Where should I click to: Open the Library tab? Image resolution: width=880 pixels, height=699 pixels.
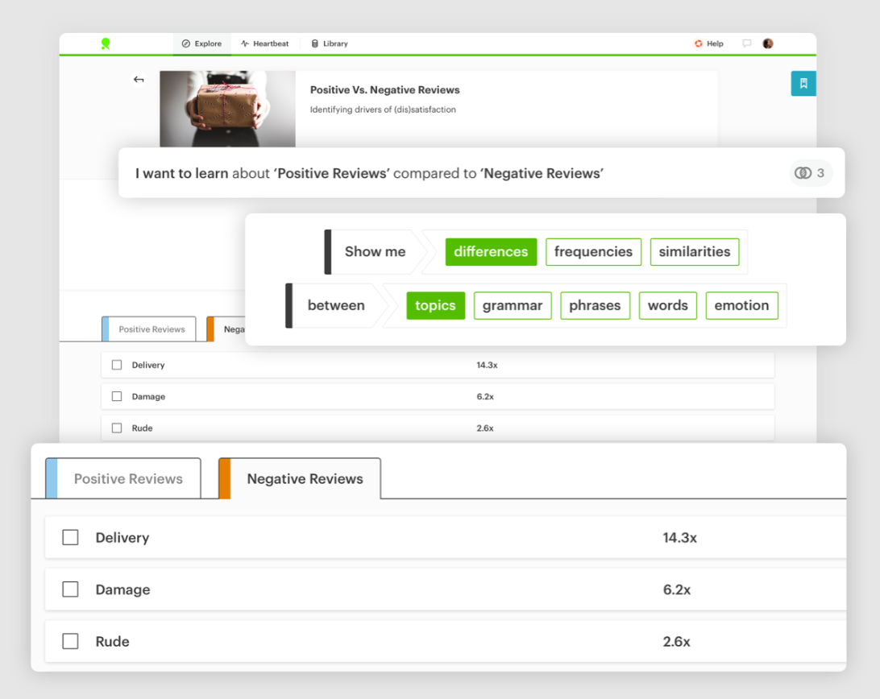pyautogui.click(x=330, y=43)
